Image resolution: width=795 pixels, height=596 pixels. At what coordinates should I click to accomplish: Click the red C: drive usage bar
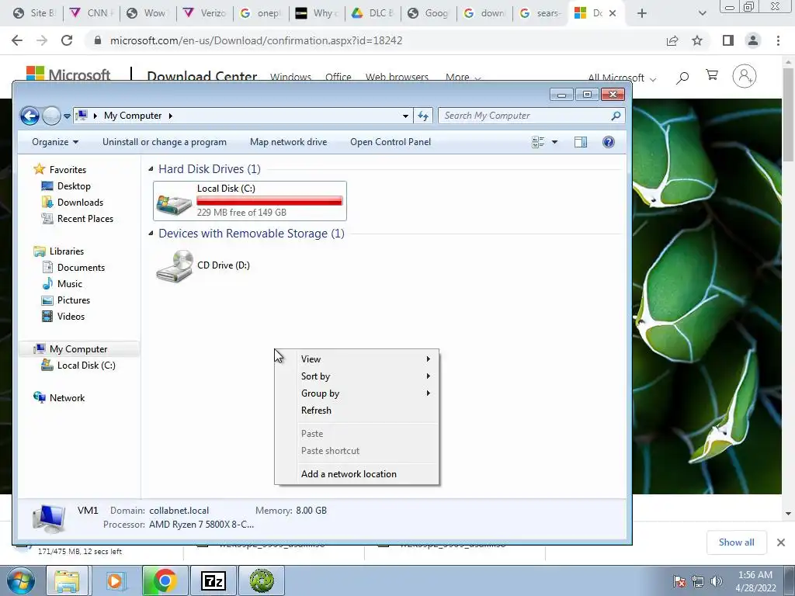point(269,201)
